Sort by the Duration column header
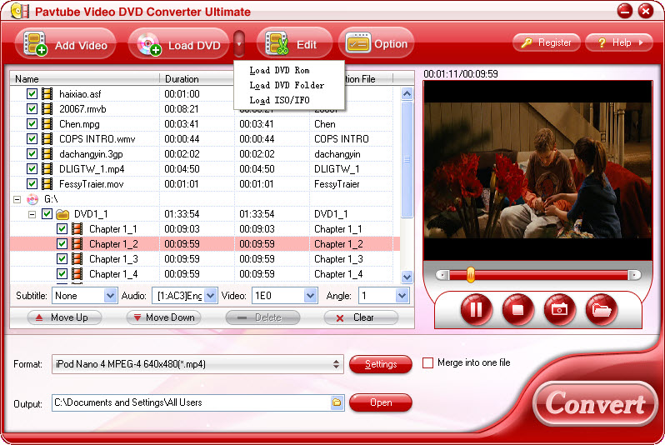The width and height of the screenshot is (665, 445). tap(197, 79)
